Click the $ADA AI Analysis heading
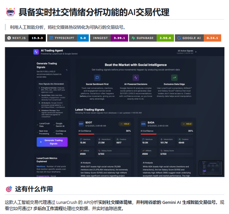The height and width of the screenshot is (214, 229). coord(148,163)
